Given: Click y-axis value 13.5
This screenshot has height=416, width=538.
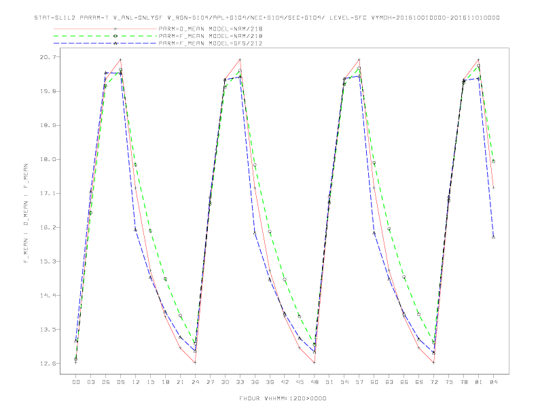Looking at the screenshot, I should pos(49,329).
